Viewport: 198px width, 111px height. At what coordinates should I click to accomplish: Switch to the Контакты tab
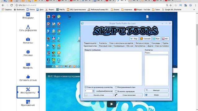click(103, 43)
